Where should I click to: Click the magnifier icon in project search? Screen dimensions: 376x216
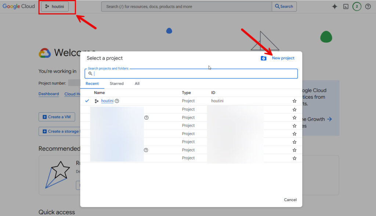point(90,73)
